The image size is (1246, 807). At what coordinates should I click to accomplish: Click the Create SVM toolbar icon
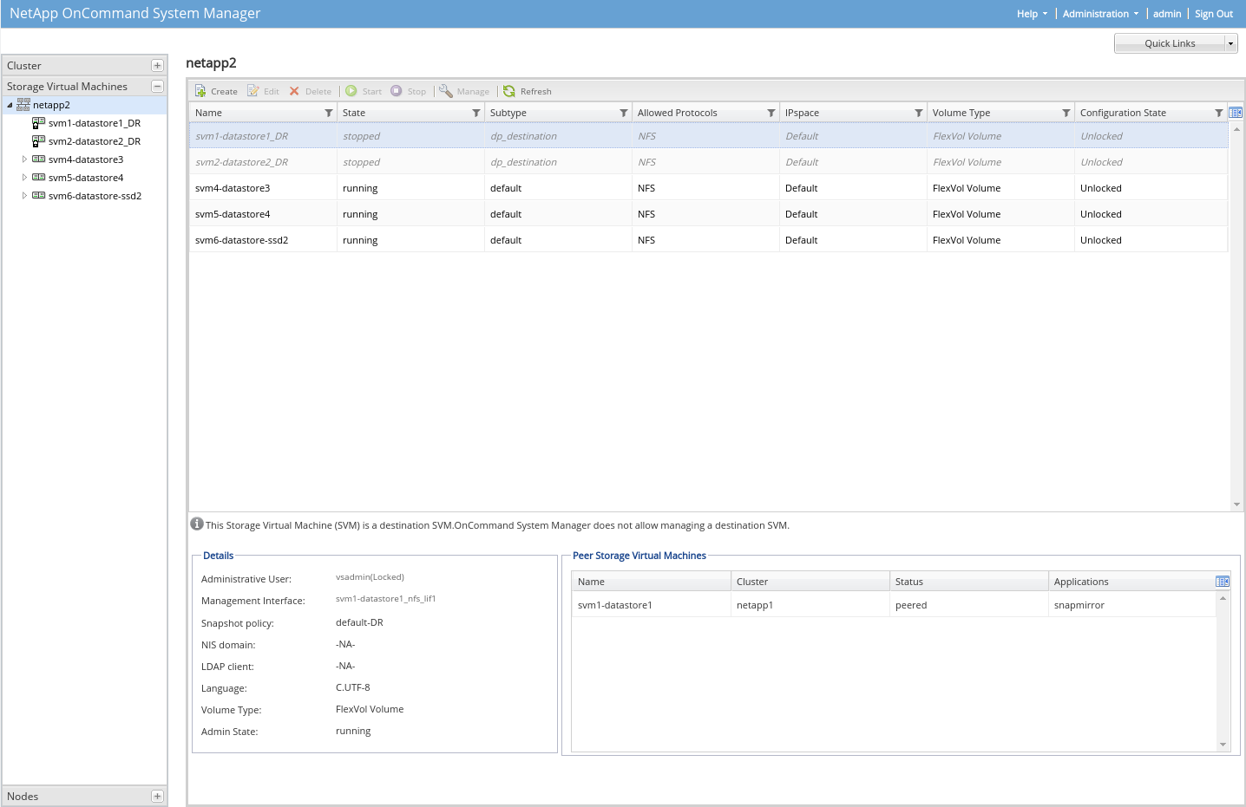click(200, 91)
